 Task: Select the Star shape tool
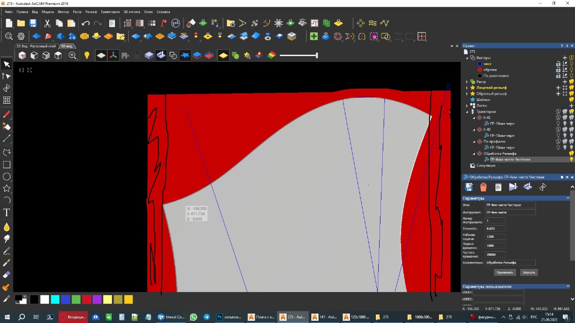pos(7,188)
